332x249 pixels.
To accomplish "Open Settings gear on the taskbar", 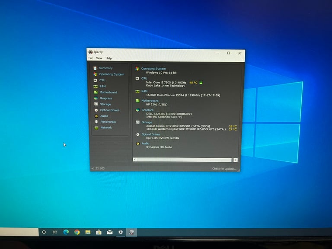I will [x=121, y=232].
